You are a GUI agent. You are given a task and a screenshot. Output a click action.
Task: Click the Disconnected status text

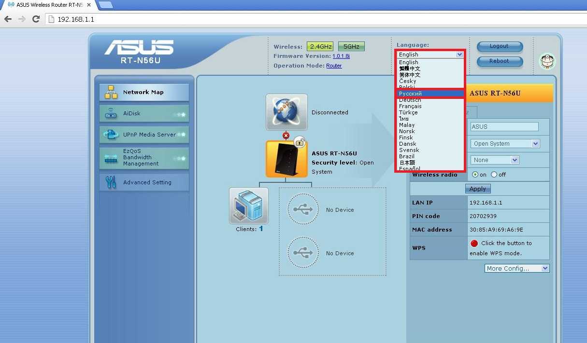tap(329, 112)
